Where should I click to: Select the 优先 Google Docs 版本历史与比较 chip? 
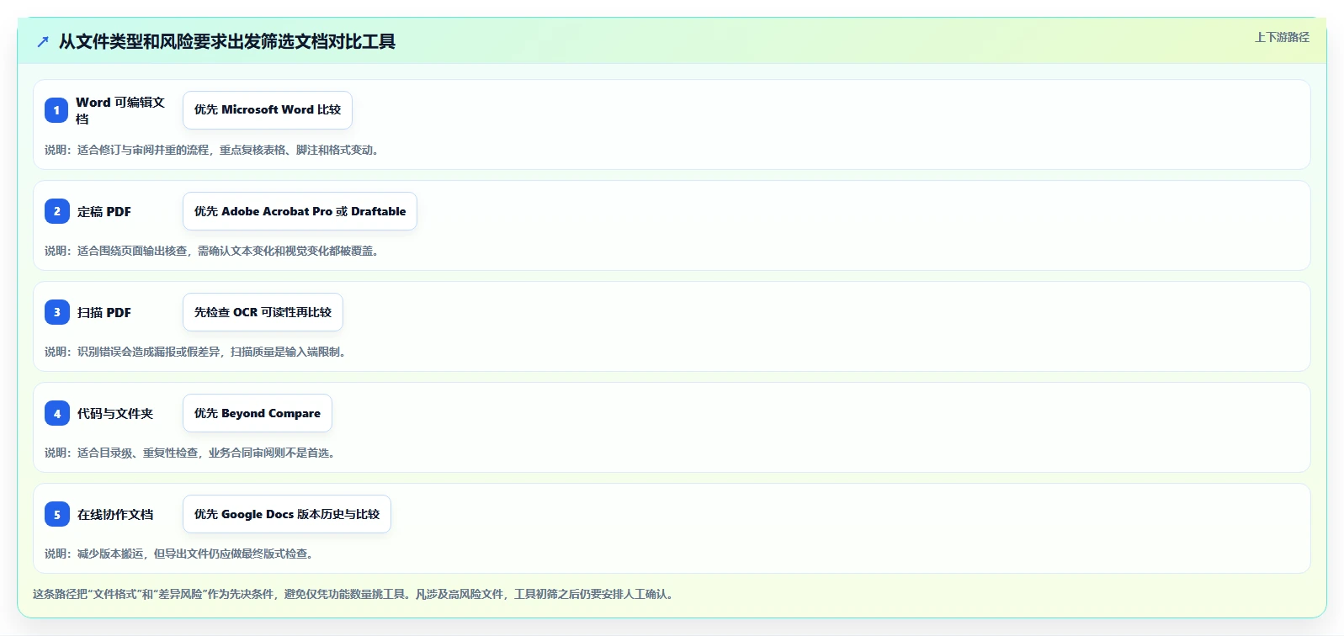287,514
